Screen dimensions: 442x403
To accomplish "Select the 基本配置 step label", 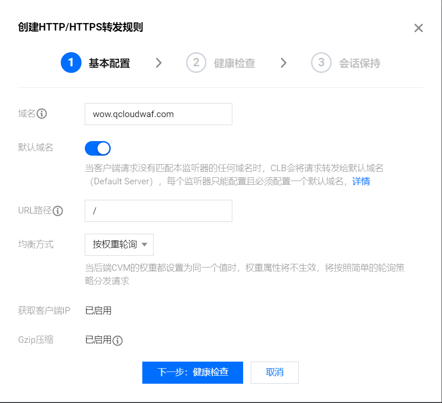I will (x=109, y=63).
